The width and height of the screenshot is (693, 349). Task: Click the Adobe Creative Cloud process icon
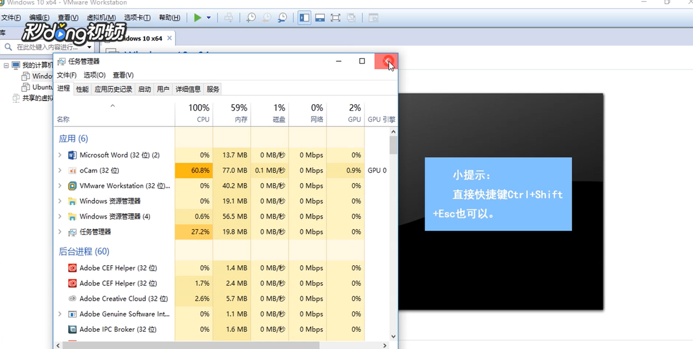[72, 299]
